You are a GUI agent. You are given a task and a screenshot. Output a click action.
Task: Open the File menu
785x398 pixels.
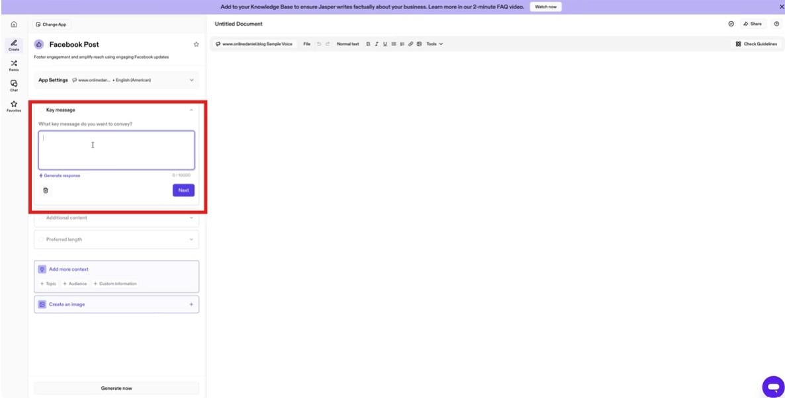coord(307,44)
